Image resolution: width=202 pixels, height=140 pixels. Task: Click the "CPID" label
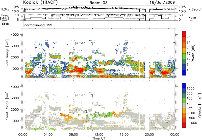tap(6, 24)
